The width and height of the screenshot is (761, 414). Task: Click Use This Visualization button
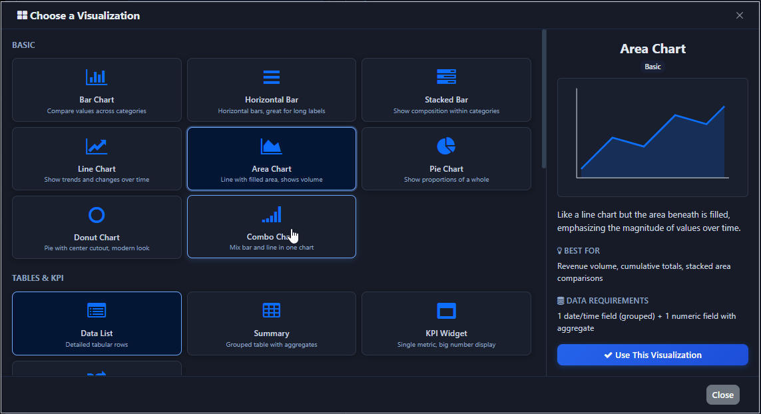pos(652,355)
